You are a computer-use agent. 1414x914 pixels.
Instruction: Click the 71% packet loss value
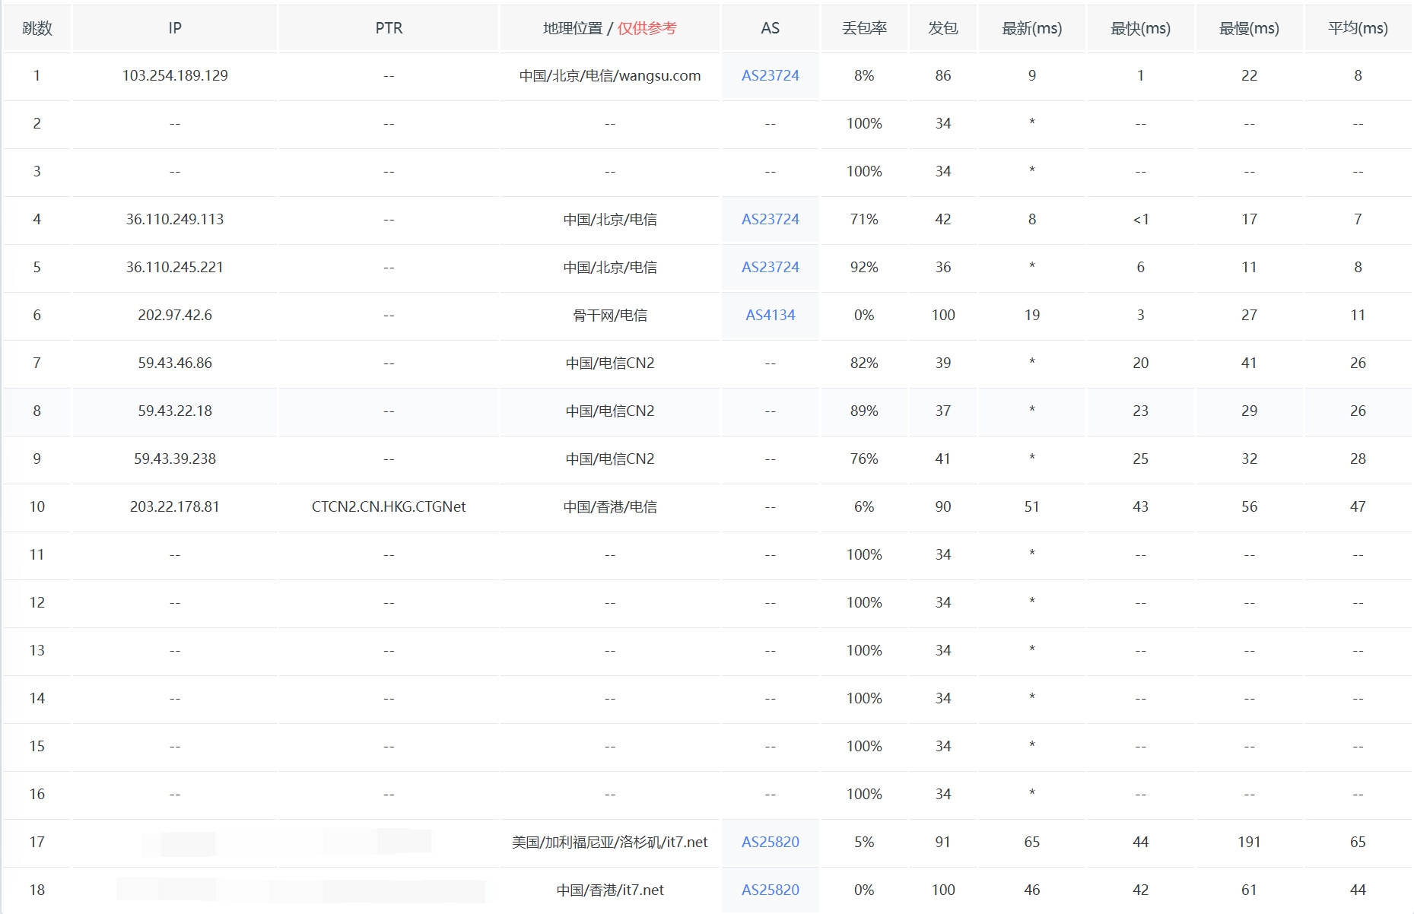tap(864, 219)
